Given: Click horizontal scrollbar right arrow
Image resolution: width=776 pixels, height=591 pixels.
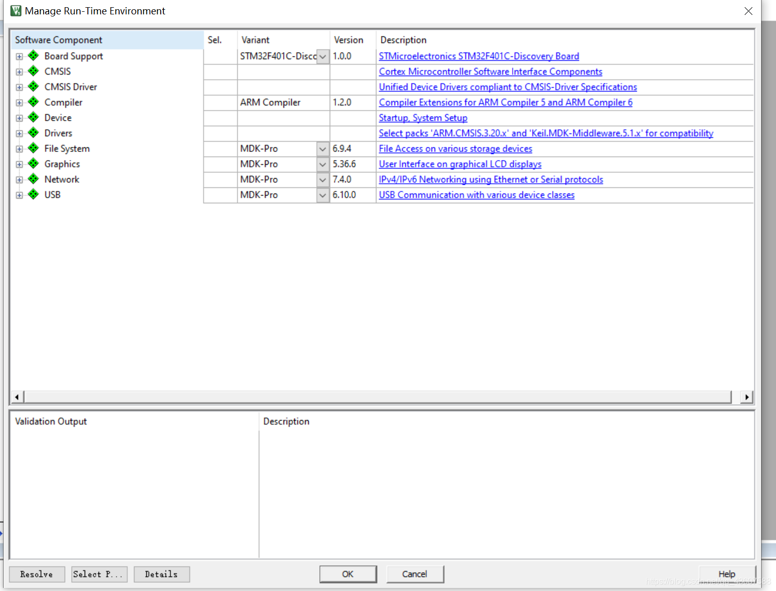Looking at the screenshot, I should click(747, 397).
